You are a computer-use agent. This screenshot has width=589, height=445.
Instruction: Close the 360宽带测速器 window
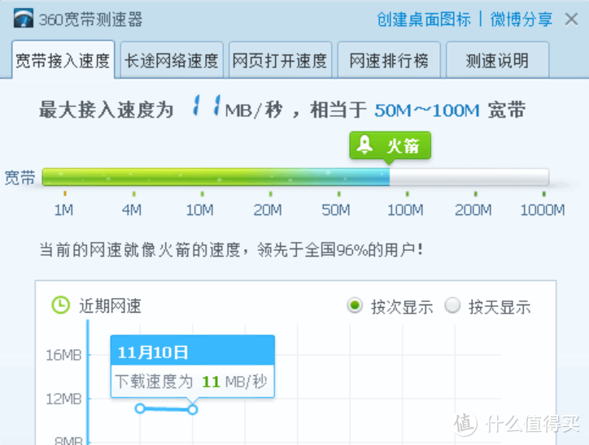(572, 18)
